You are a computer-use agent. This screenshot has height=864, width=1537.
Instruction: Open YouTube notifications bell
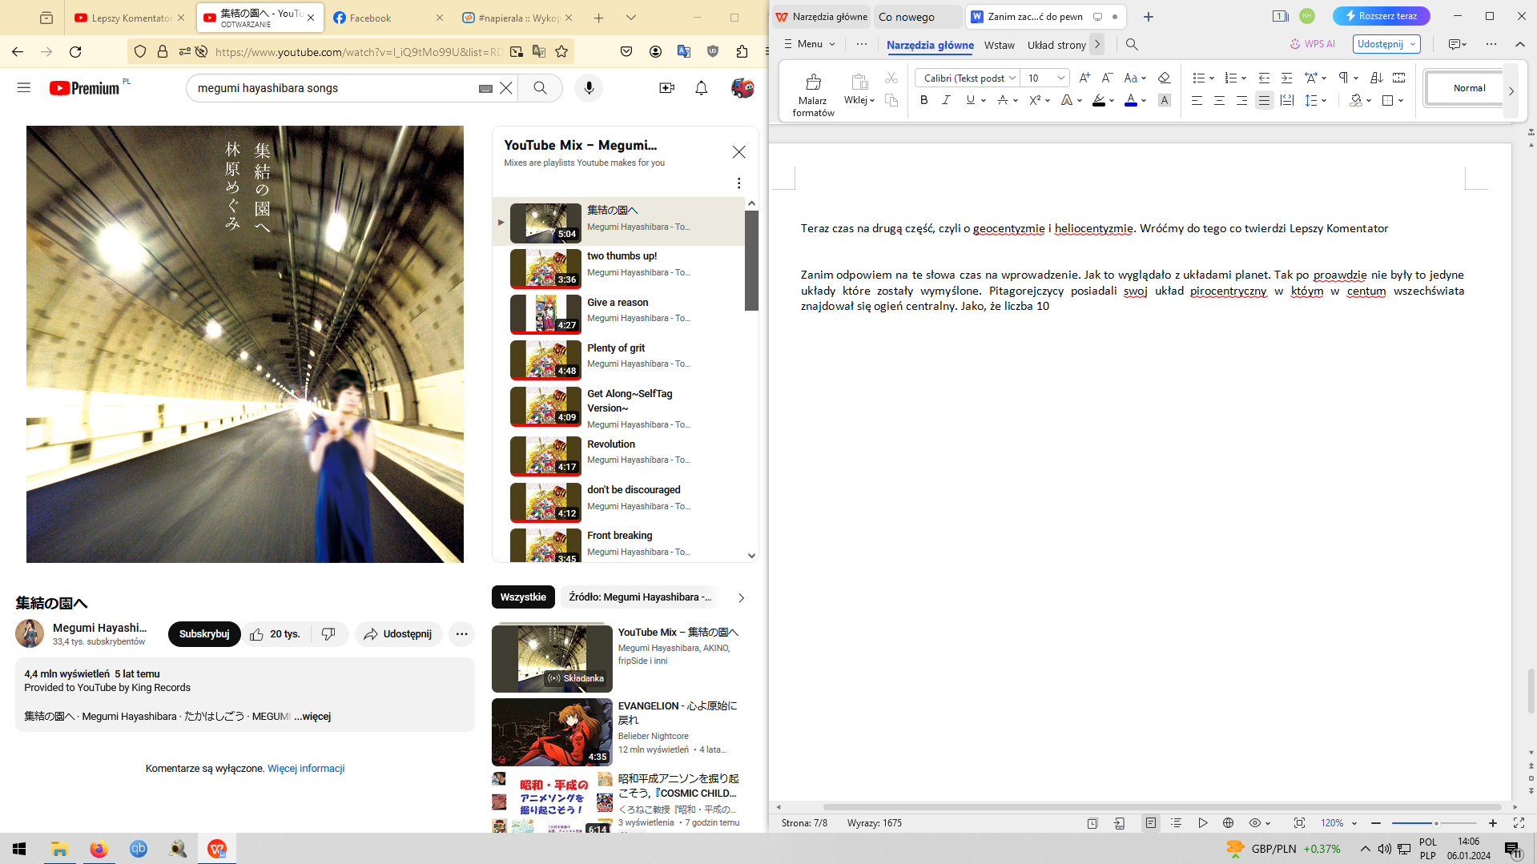[701, 88]
